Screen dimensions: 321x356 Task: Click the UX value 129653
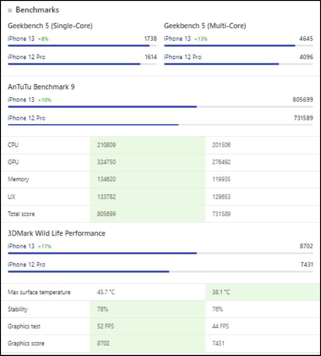221,197
